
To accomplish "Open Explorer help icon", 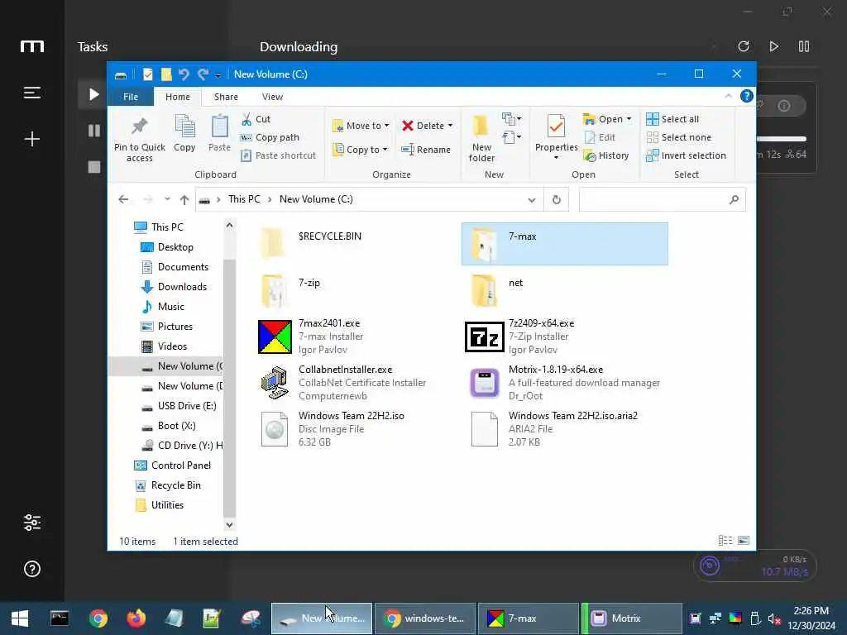I will pyautogui.click(x=747, y=96).
